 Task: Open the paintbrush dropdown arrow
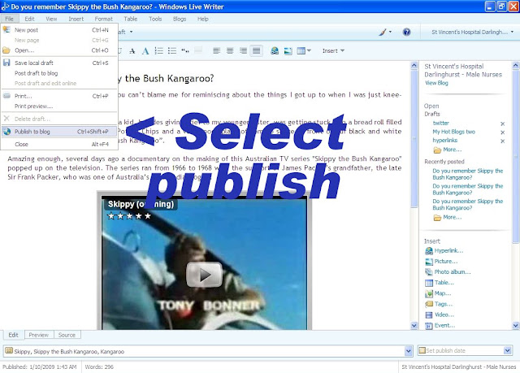(390, 32)
